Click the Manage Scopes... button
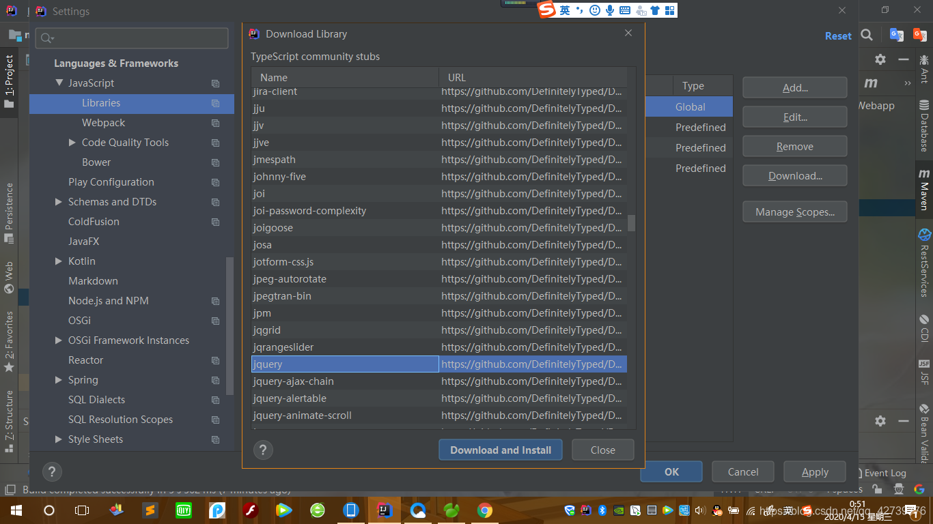The height and width of the screenshot is (524, 933). (795, 212)
